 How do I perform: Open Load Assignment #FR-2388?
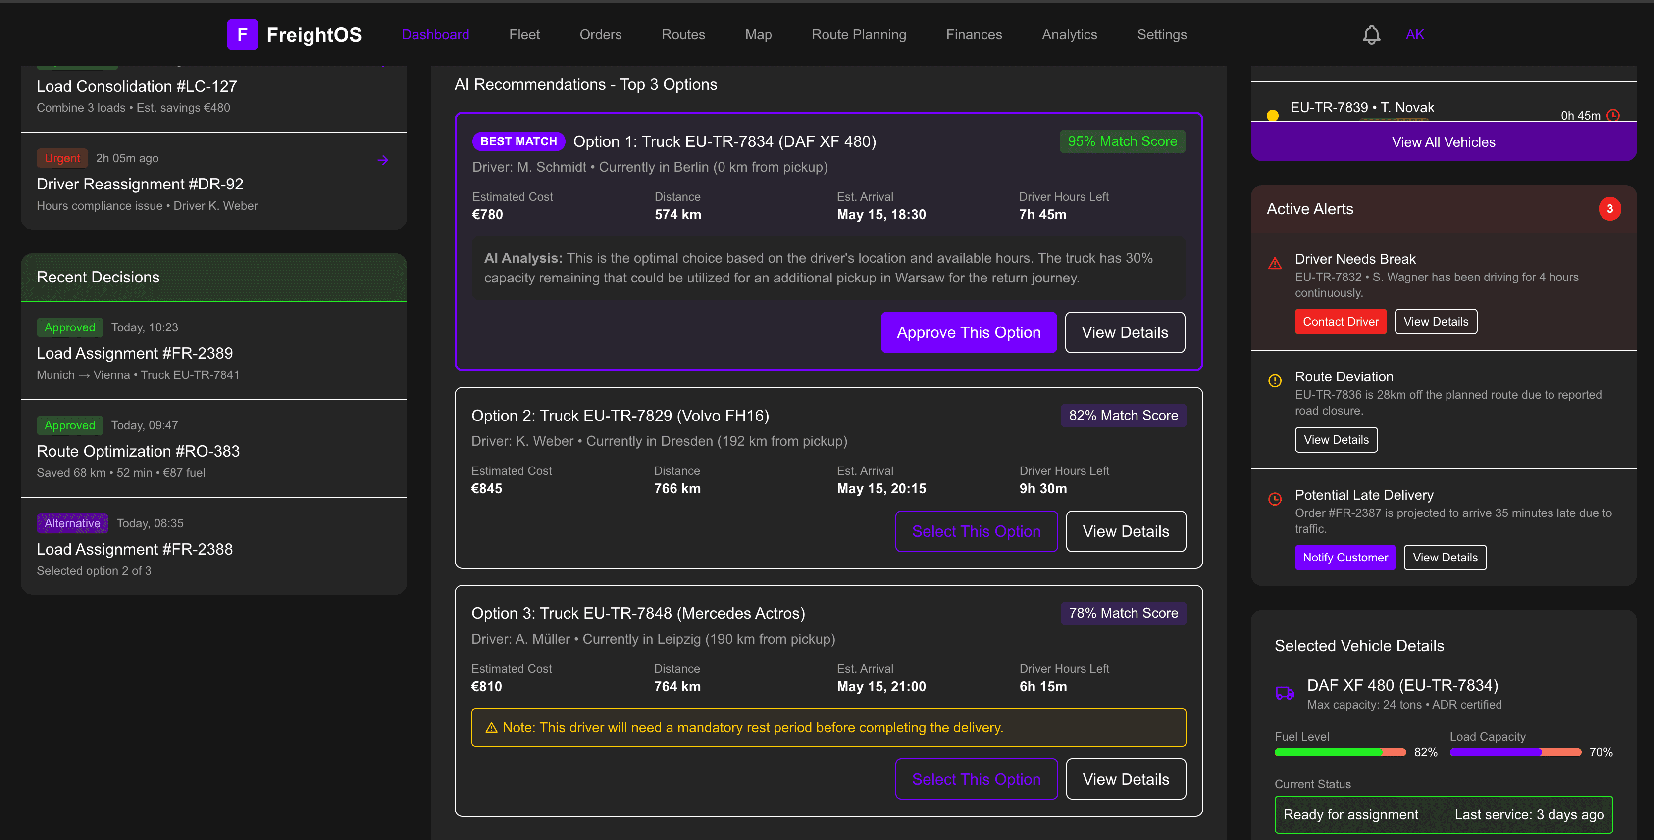tap(135, 550)
